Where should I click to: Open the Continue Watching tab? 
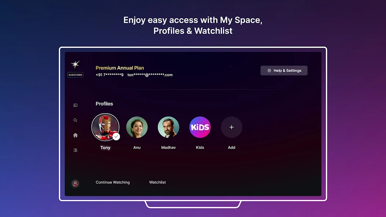(113, 182)
